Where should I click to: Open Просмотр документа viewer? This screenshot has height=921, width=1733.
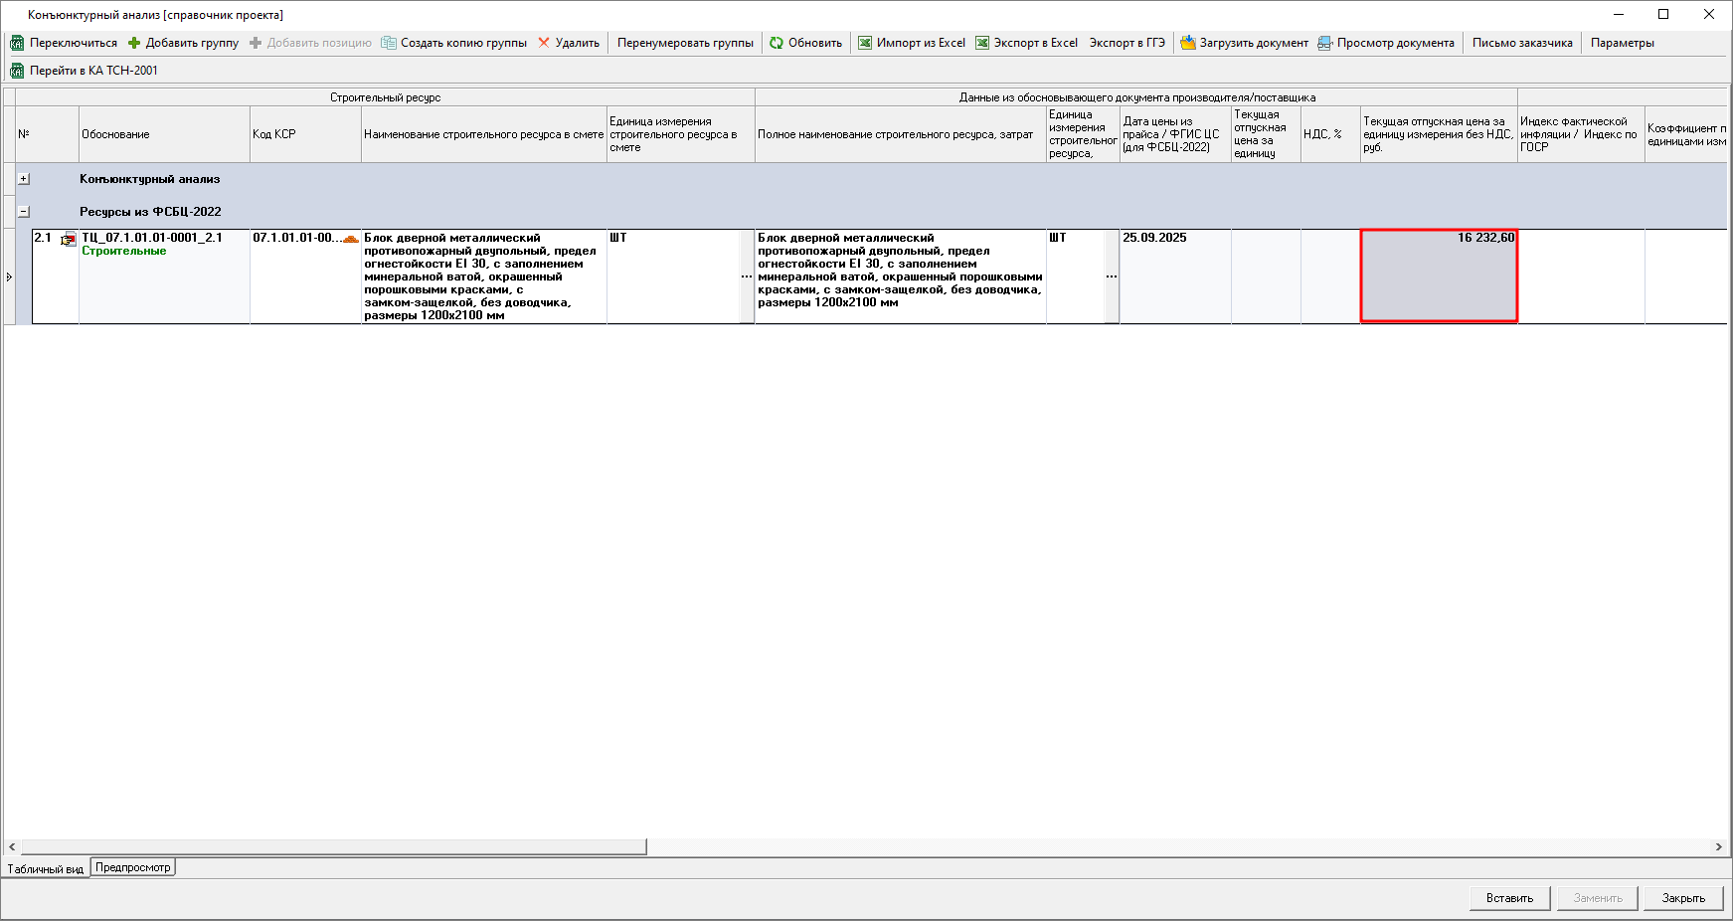[x=1325, y=43]
